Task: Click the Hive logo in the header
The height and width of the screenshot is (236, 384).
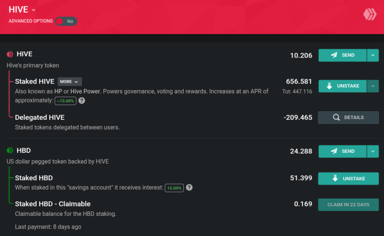Action: pyautogui.click(x=370, y=14)
